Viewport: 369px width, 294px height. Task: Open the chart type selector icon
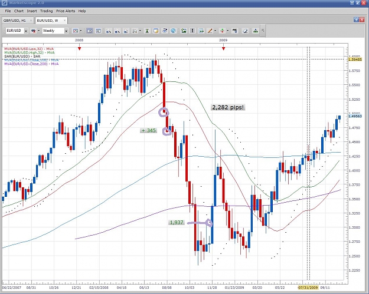tap(76, 31)
